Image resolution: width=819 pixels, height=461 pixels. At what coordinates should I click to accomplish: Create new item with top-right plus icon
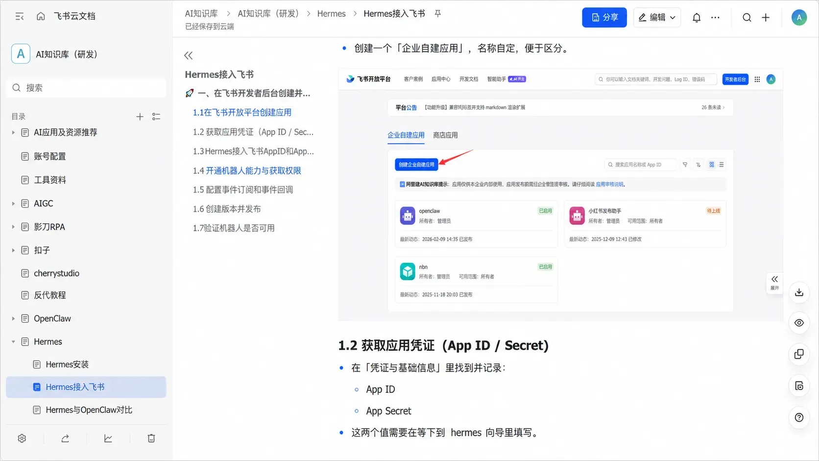tap(766, 18)
